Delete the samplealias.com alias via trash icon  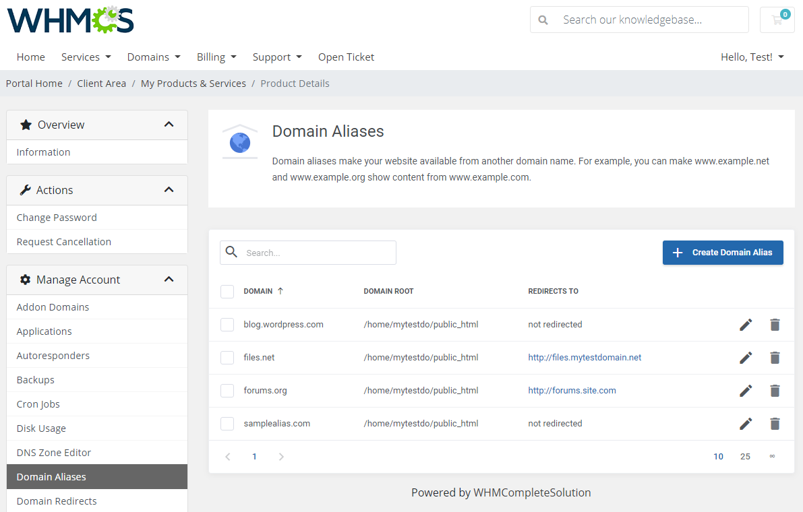click(775, 424)
